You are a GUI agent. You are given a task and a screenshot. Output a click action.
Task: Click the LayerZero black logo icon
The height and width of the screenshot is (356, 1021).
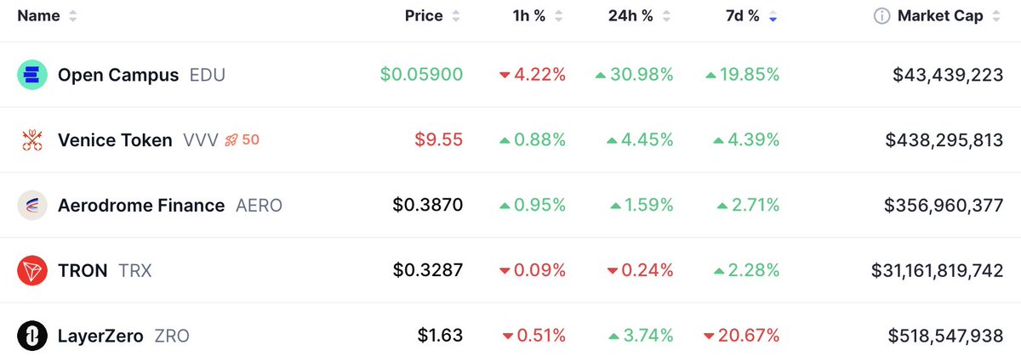31,336
